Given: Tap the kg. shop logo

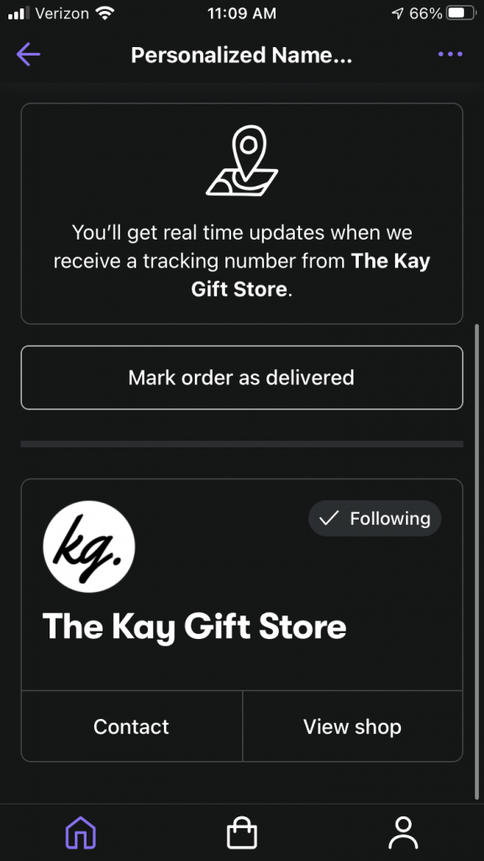Looking at the screenshot, I should tap(89, 547).
